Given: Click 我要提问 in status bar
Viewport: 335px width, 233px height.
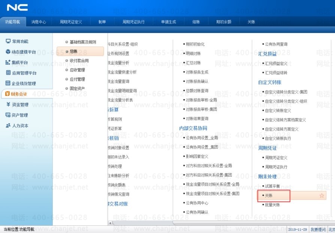Looking at the screenshot, I should click(318, 230).
